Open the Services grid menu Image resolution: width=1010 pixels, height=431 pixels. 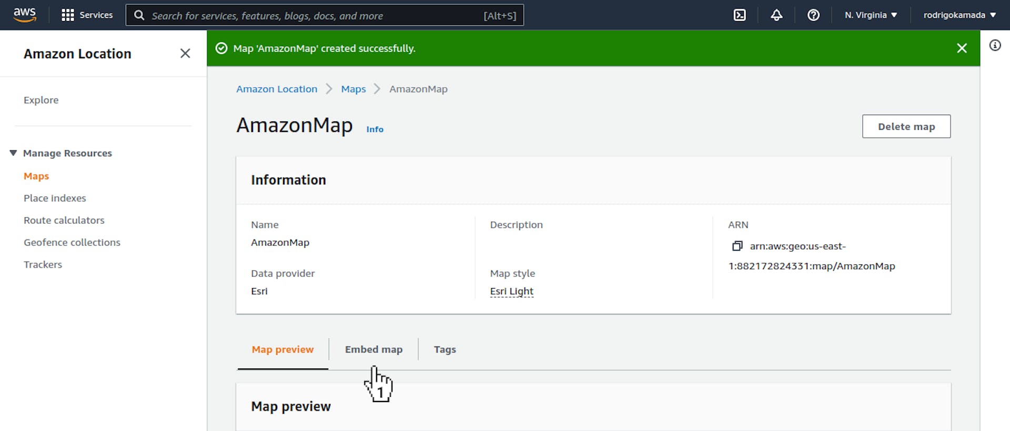87,15
